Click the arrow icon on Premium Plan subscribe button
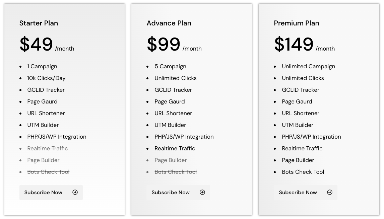The width and height of the screenshot is (384, 219). (330, 192)
